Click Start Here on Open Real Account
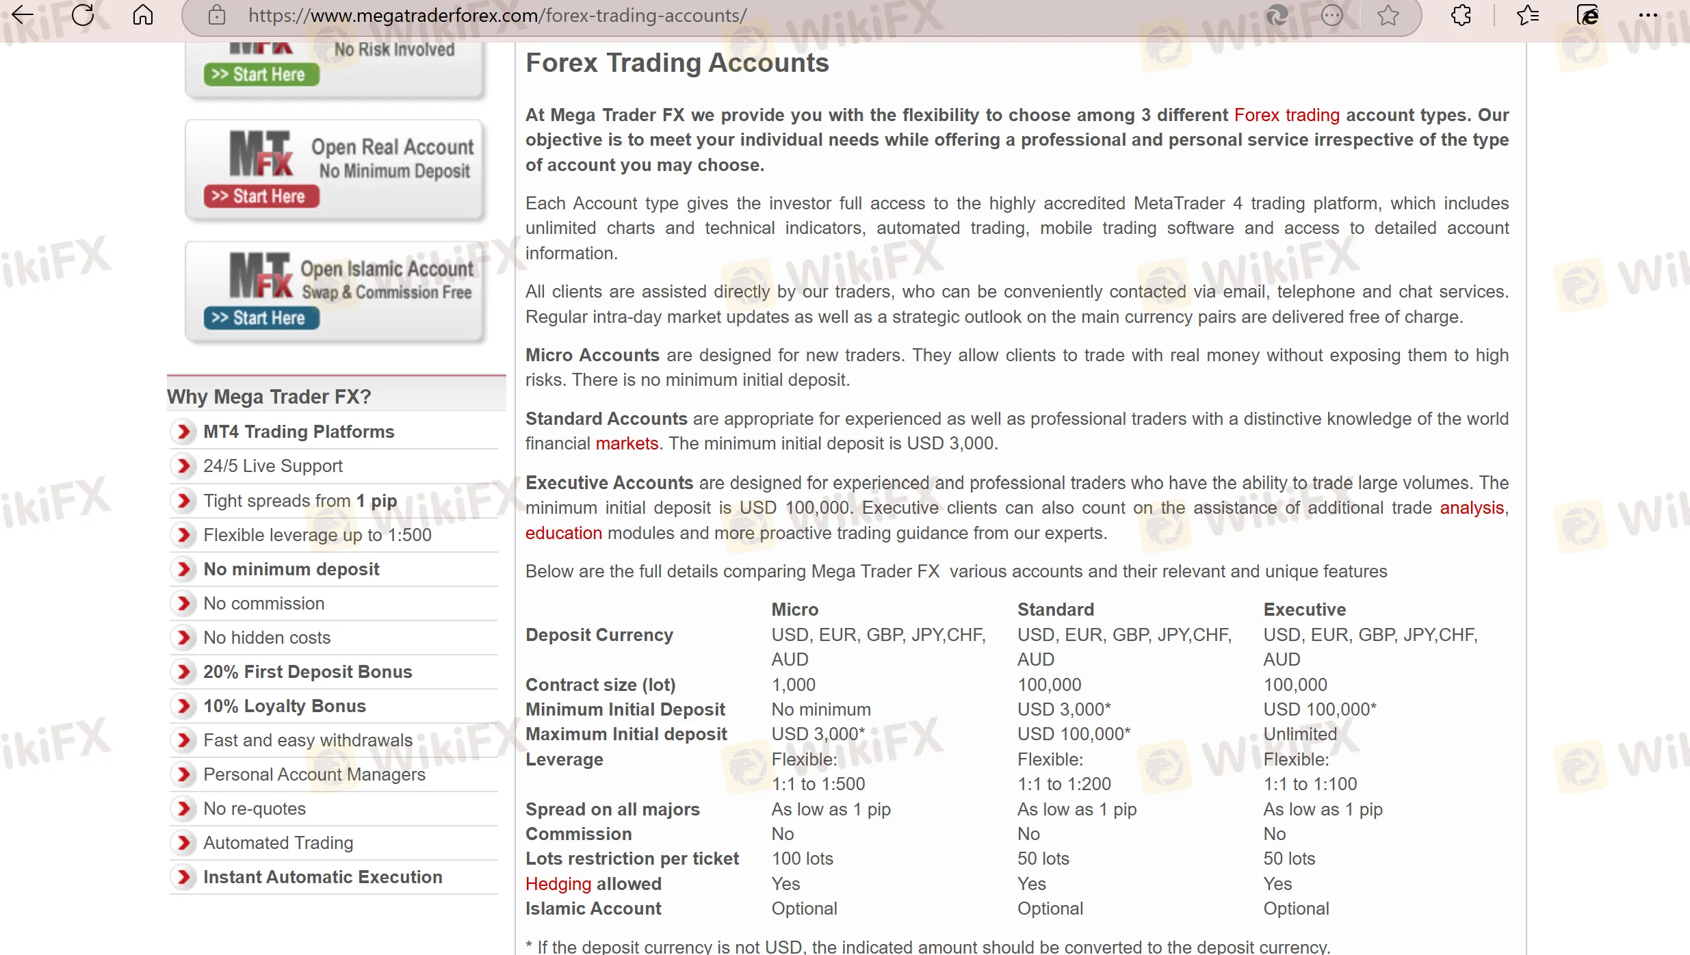Viewport: 1690px width, 955px height. (x=261, y=196)
